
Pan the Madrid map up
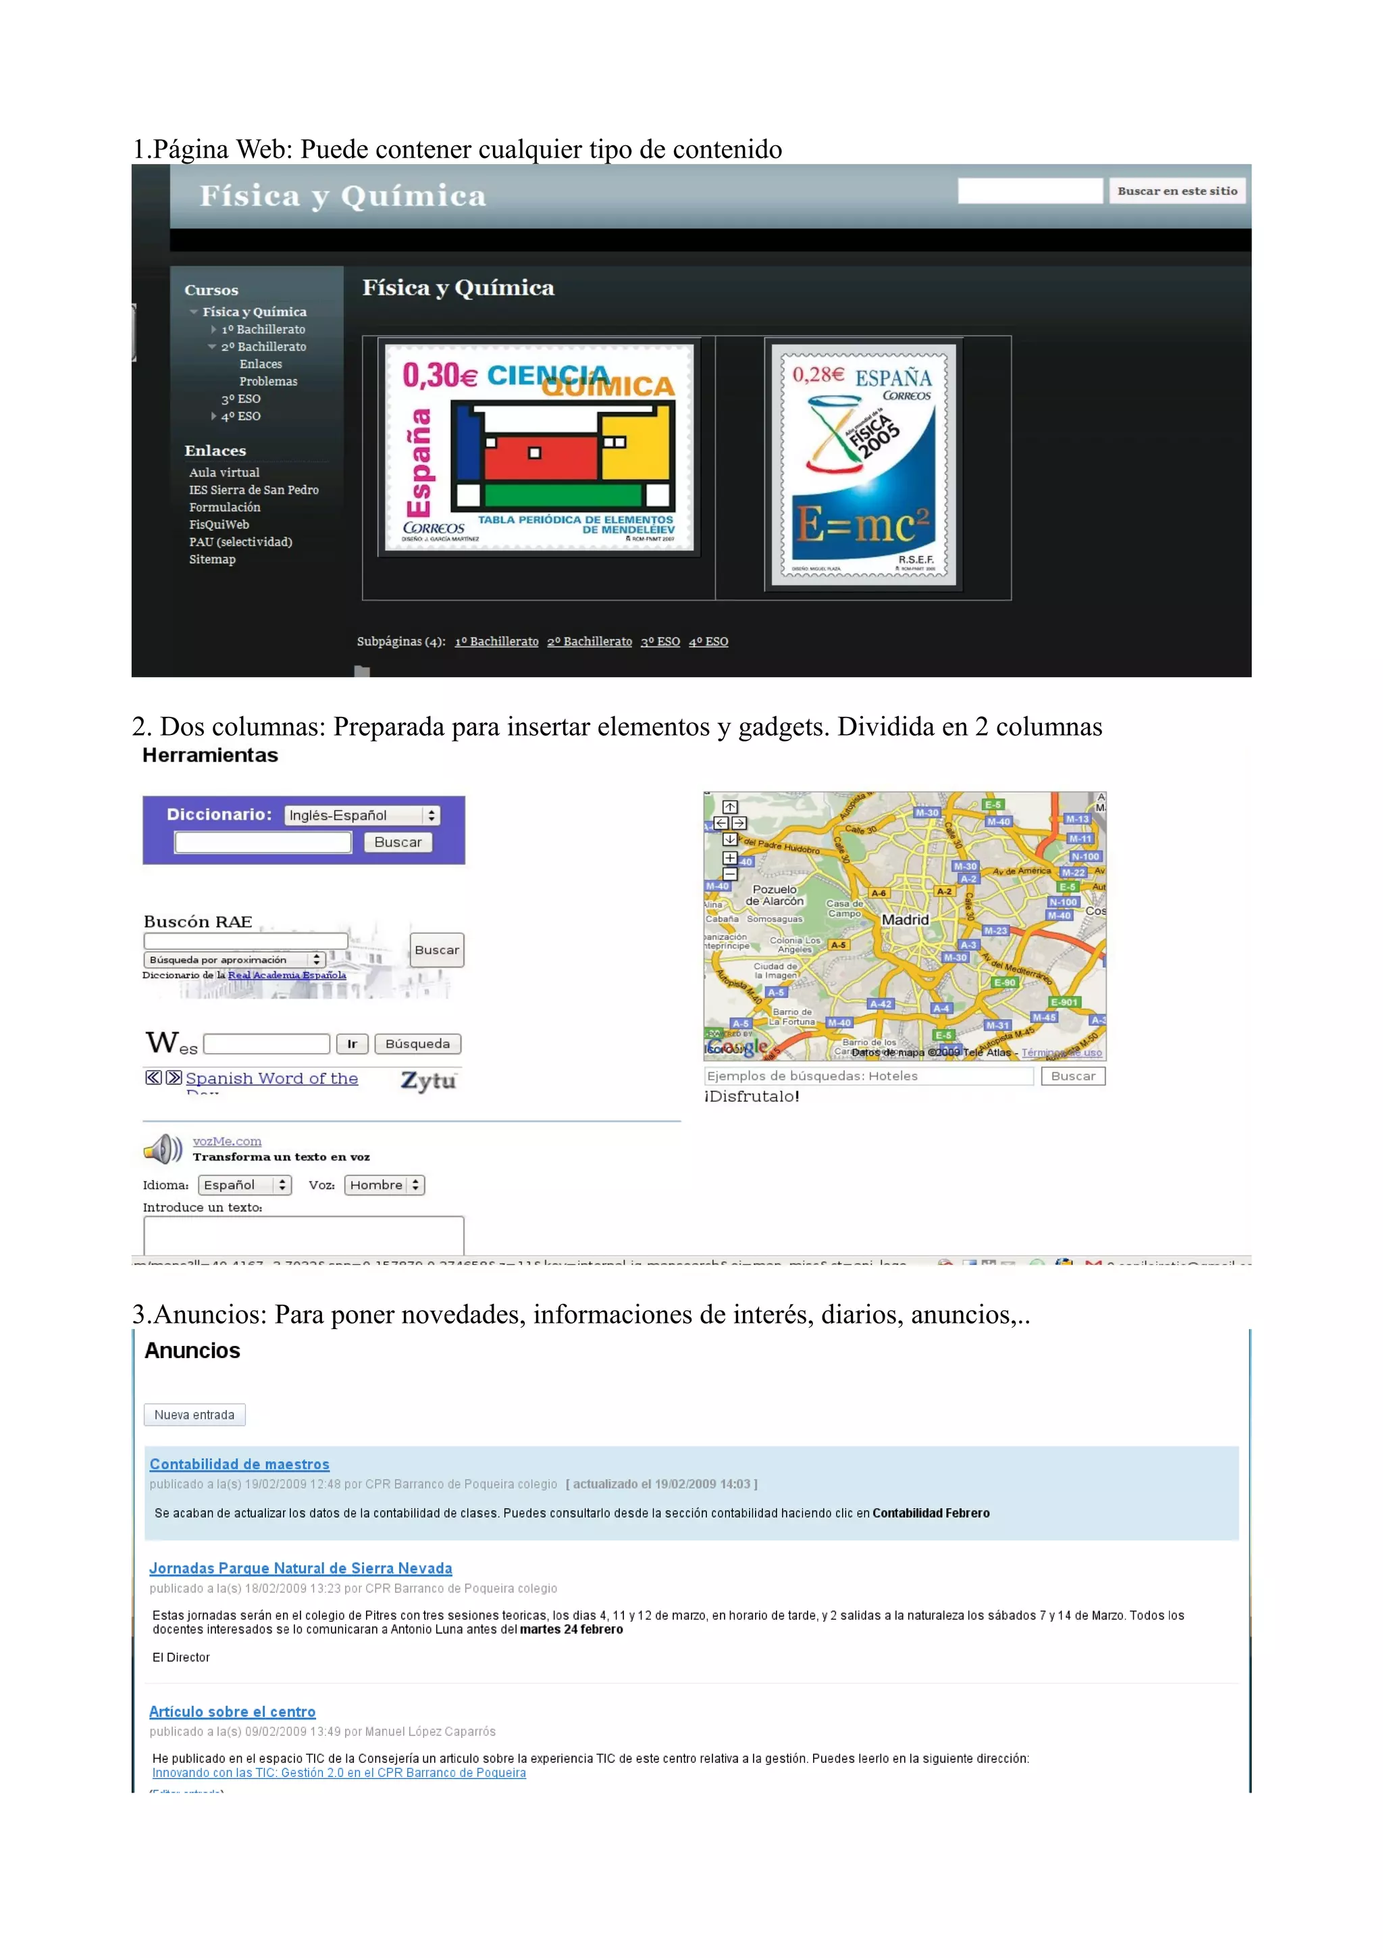click(730, 807)
